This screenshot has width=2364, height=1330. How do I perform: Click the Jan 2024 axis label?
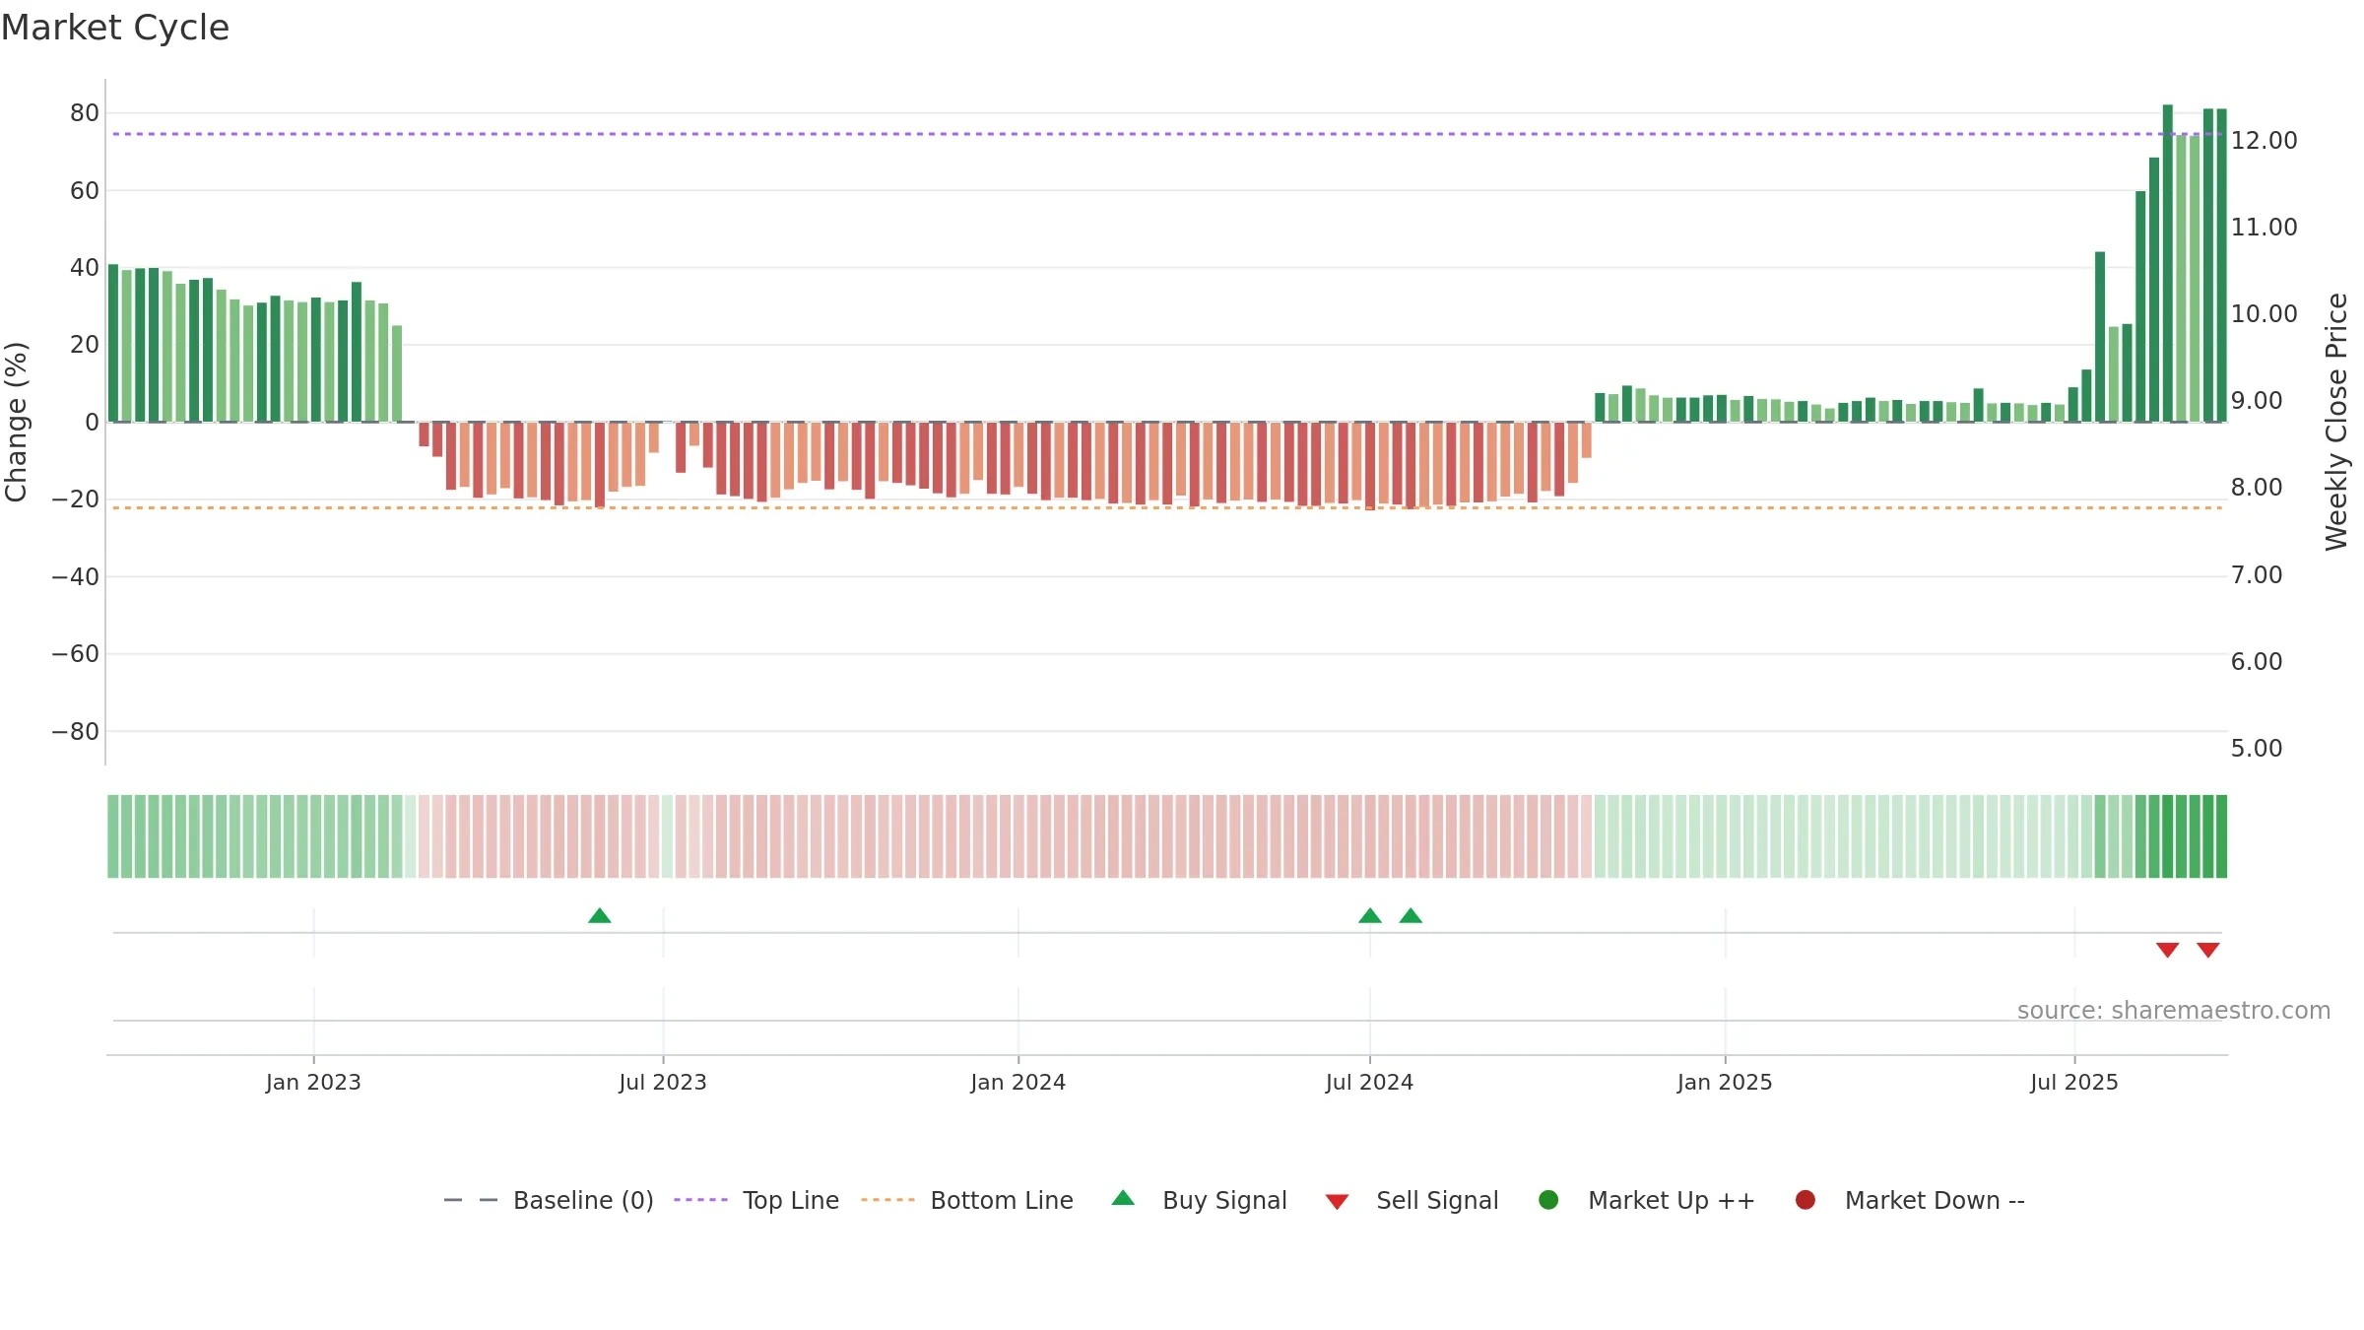(1018, 1083)
